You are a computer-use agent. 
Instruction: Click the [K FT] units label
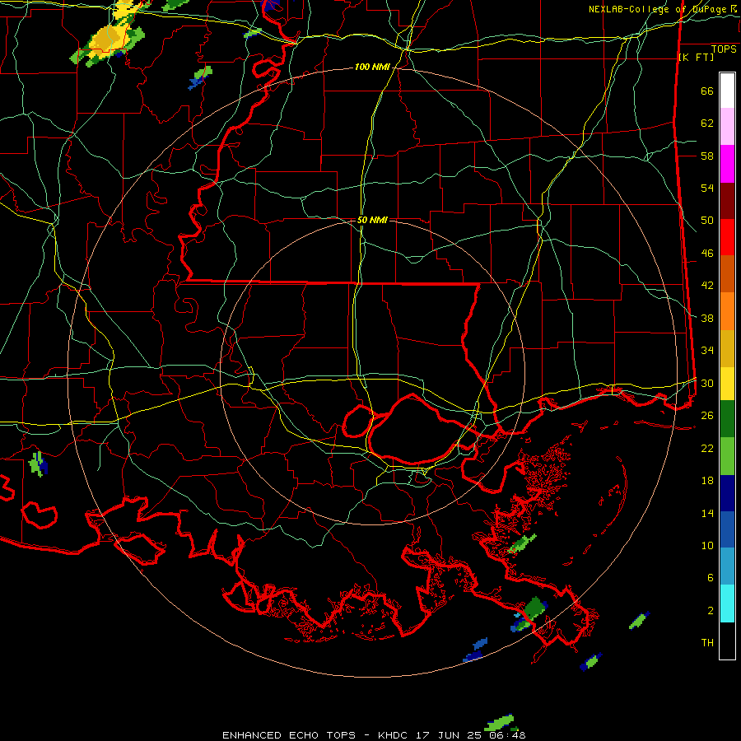(696, 57)
